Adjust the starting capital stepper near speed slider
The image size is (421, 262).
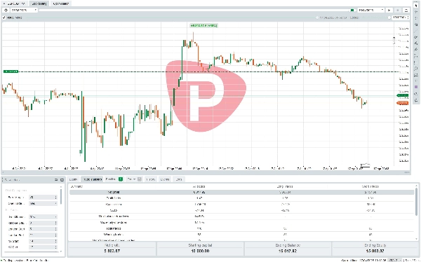400,18
